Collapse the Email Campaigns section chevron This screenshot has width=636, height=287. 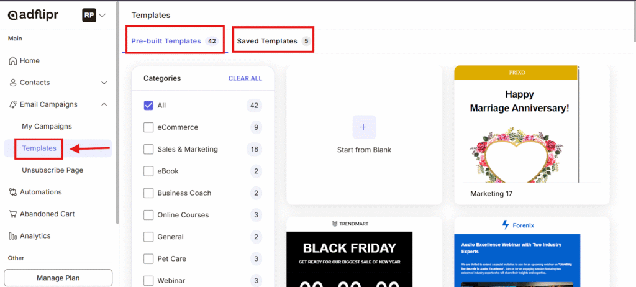click(x=104, y=104)
